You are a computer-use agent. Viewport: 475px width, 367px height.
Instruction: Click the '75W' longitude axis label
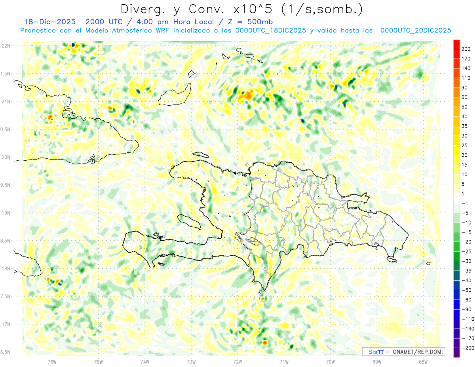(98, 361)
